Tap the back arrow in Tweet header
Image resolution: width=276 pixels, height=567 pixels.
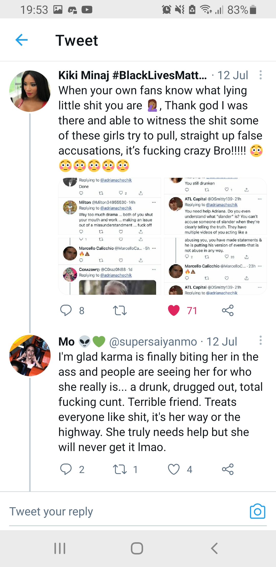pos(21,40)
